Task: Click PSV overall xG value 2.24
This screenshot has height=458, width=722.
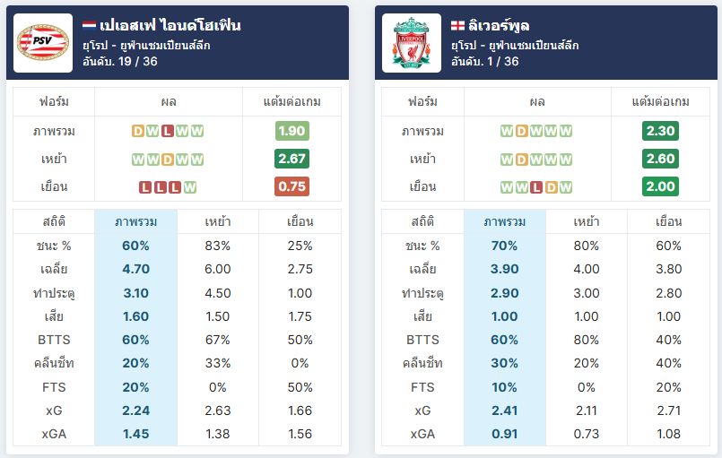Action: point(135,410)
